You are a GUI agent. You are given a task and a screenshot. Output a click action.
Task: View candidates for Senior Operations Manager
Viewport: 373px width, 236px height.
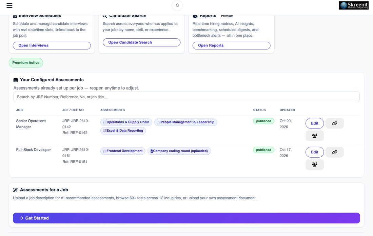pos(314,136)
